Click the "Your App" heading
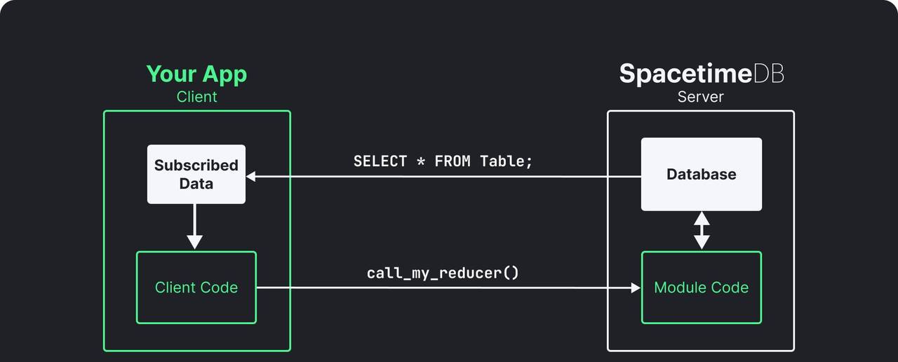Screen dimensions: 898x362 click(196, 74)
